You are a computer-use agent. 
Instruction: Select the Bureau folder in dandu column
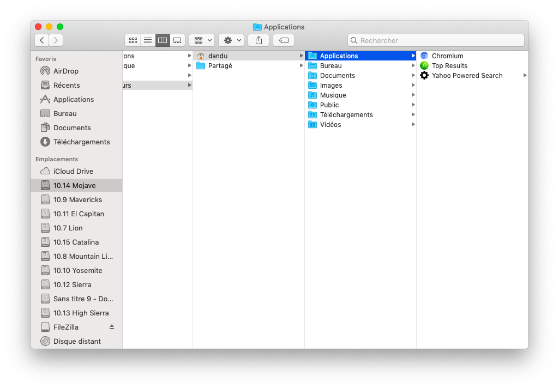360,66
